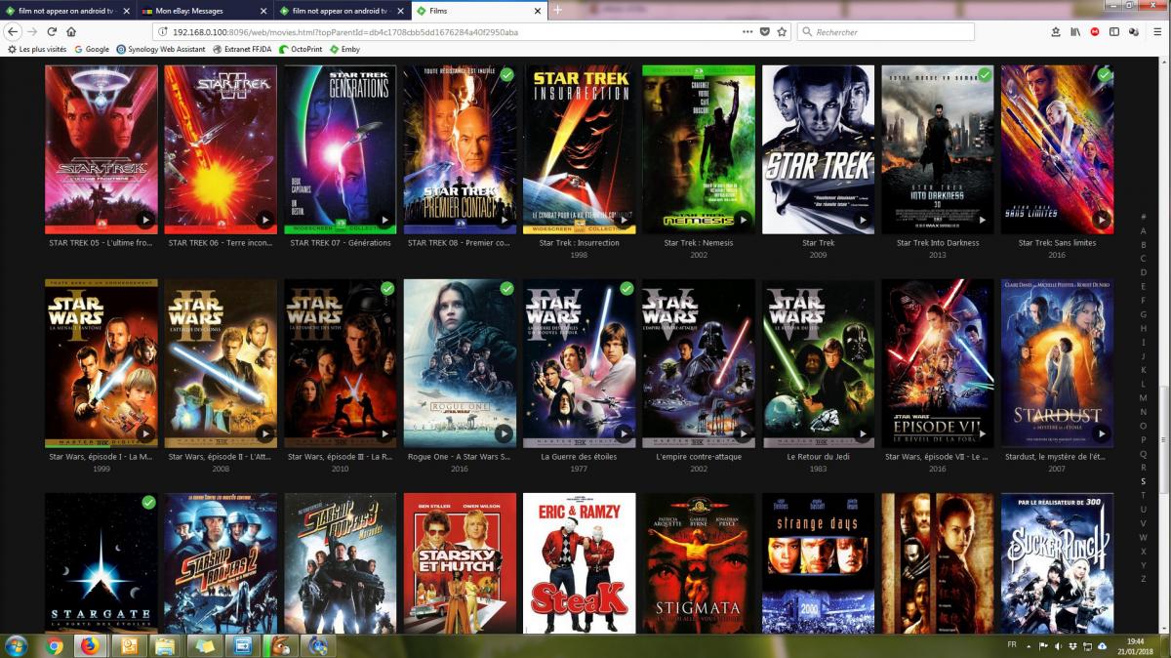Reload the current page
1171x658 pixels.
(x=53, y=31)
